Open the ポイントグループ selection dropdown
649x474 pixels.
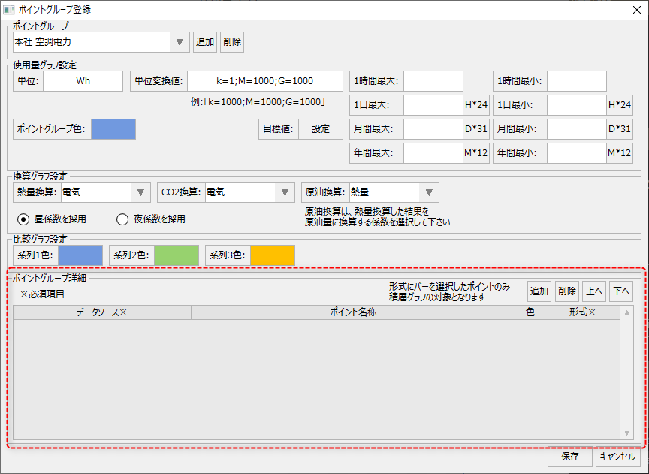pyautogui.click(x=179, y=42)
